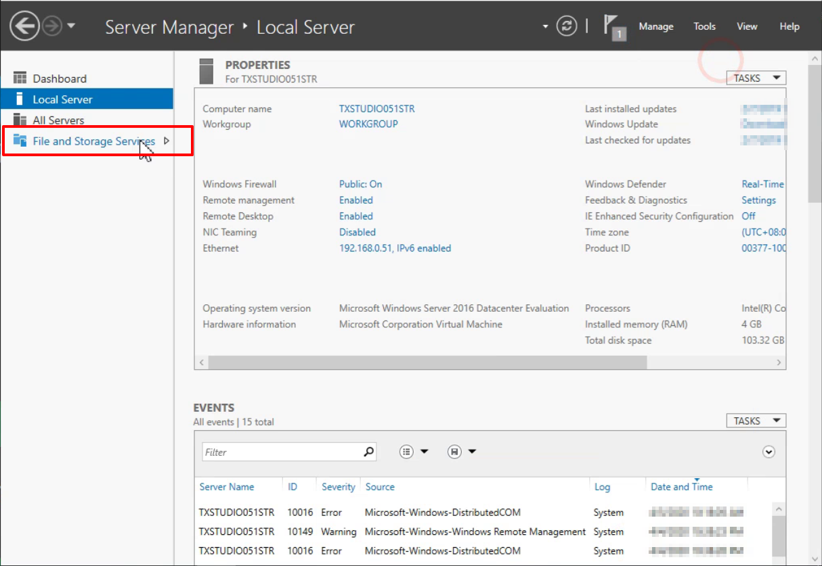Click Windows Server 2016 Datacenter Evaluation text

pyautogui.click(x=454, y=308)
